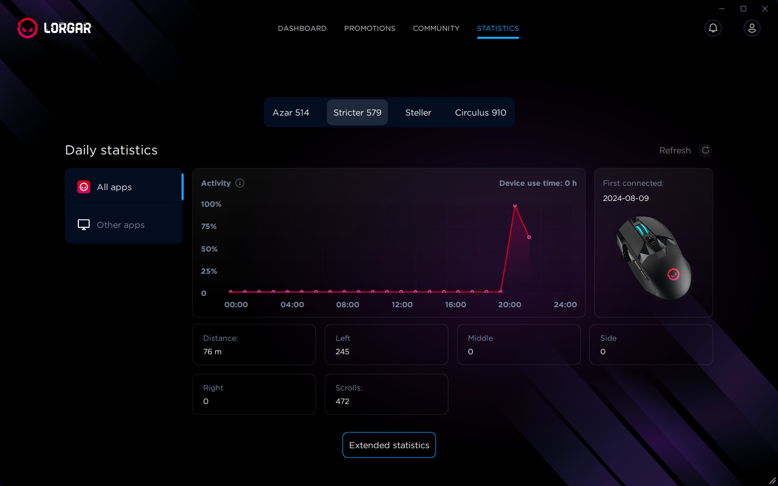Click the 12:00 axis label
The width and height of the screenshot is (778, 486).
[x=402, y=305]
